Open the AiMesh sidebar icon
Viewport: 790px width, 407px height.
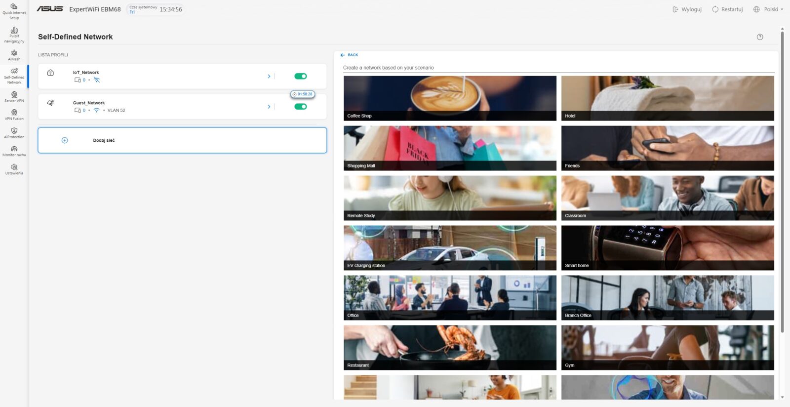[14, 55]
